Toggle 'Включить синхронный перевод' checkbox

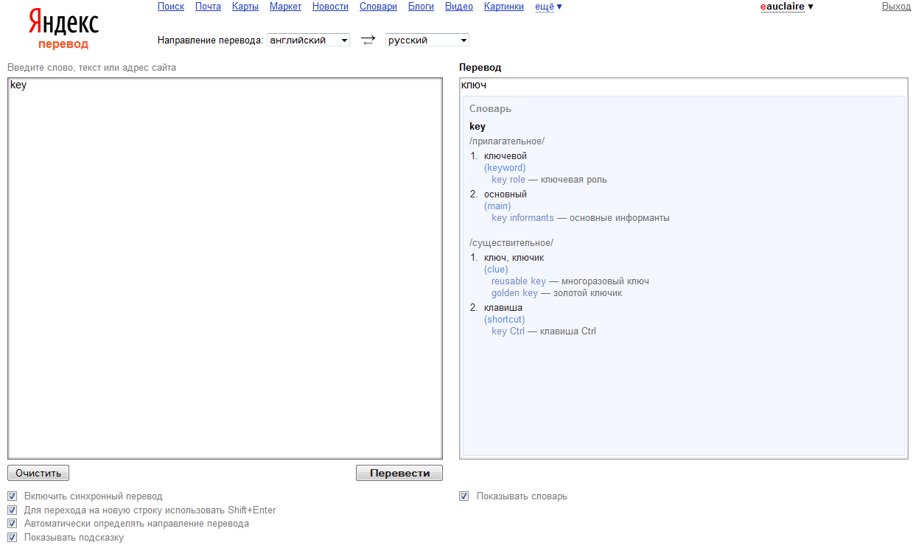(11, 496)
